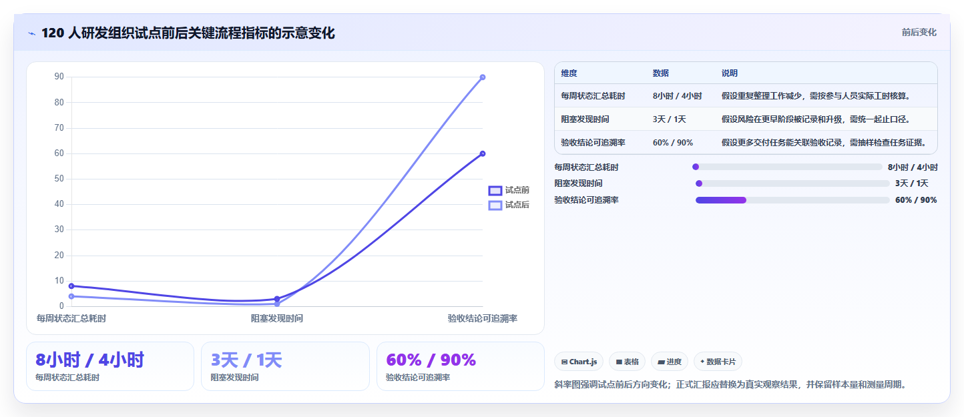Viewport: 964px width, 417px height.
Task: Click the icon in the 表格 chip
Action: [x=619, y=362]
